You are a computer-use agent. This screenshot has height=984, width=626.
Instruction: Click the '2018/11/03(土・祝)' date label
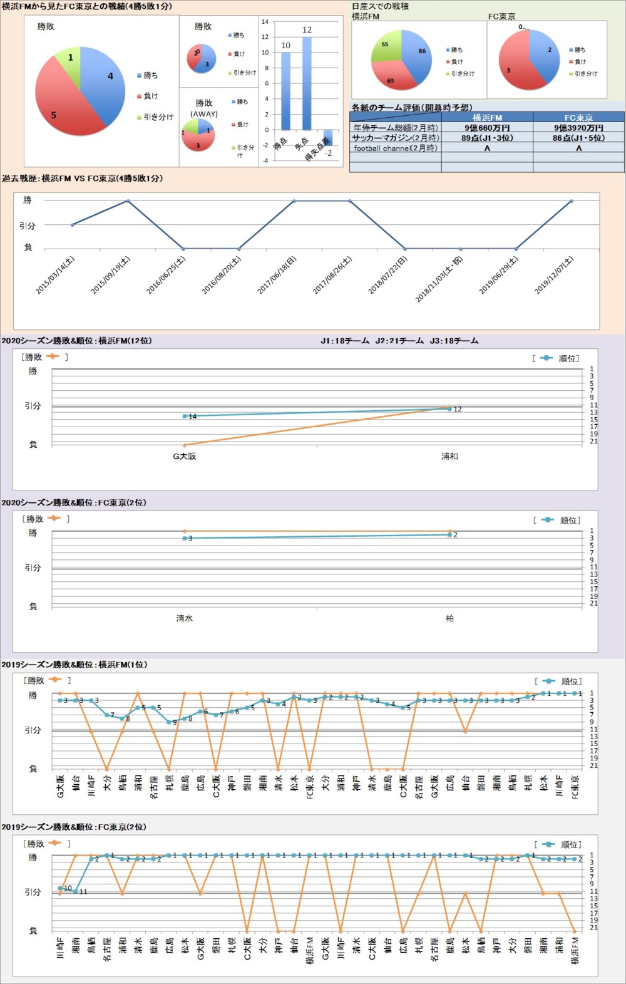[x=439, y=279]
